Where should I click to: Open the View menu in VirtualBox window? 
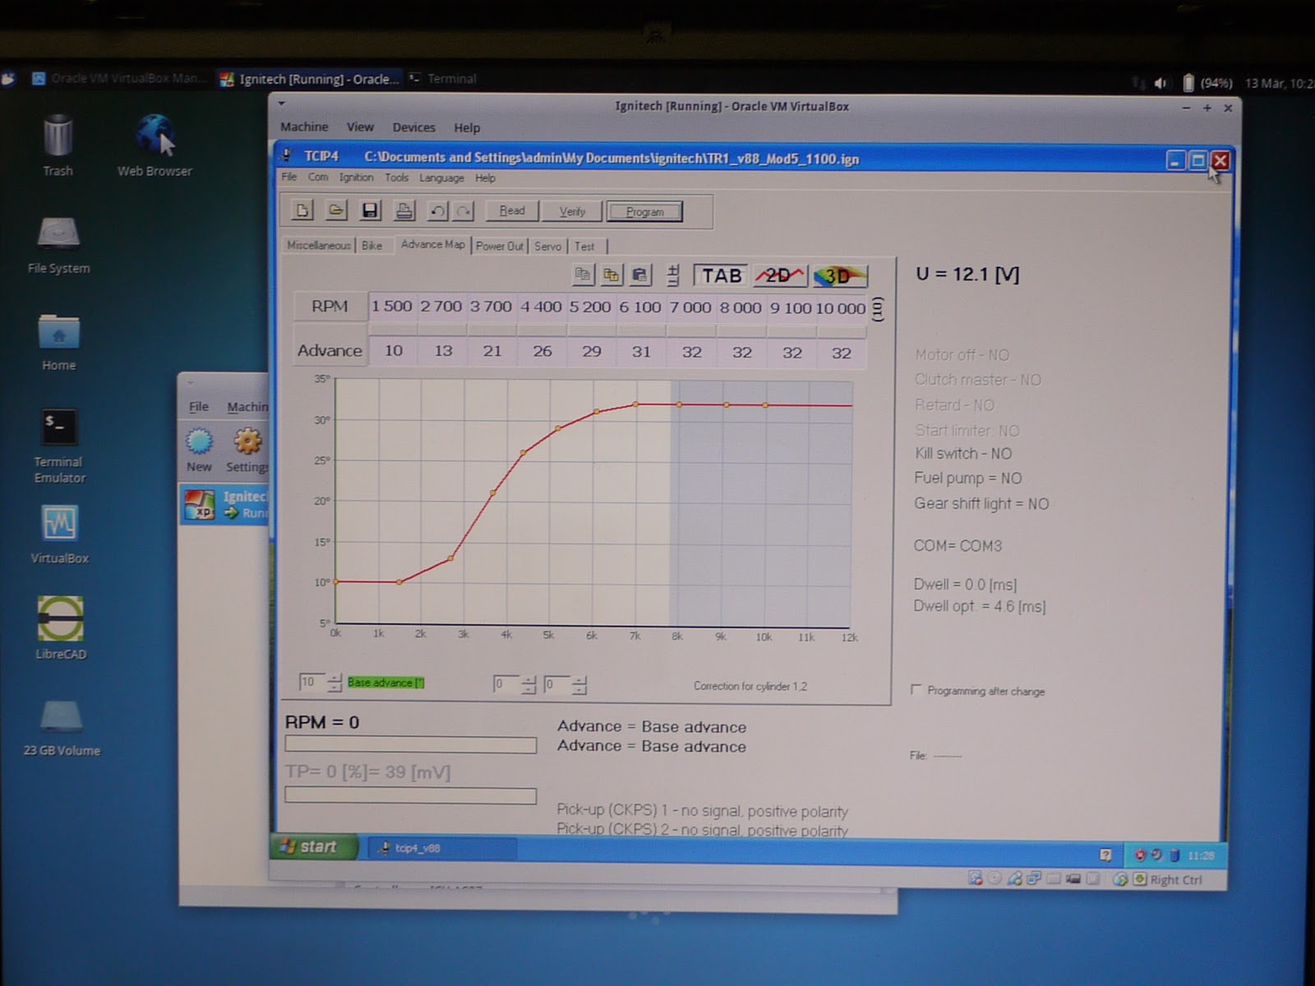360,127
